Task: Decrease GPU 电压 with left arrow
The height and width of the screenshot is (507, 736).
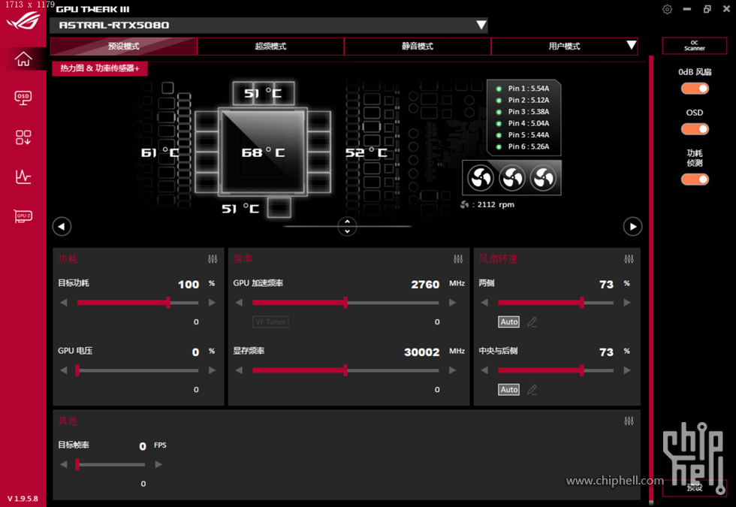Action: point(64,370)
